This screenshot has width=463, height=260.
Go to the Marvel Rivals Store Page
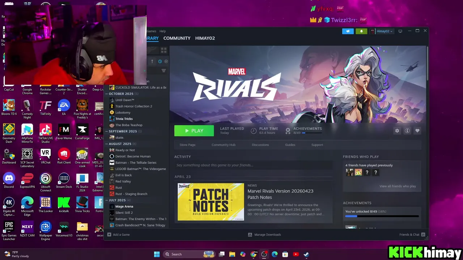tap(187, 145)
